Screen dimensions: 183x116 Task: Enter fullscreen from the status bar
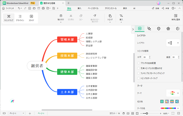(x=173, y=113)
